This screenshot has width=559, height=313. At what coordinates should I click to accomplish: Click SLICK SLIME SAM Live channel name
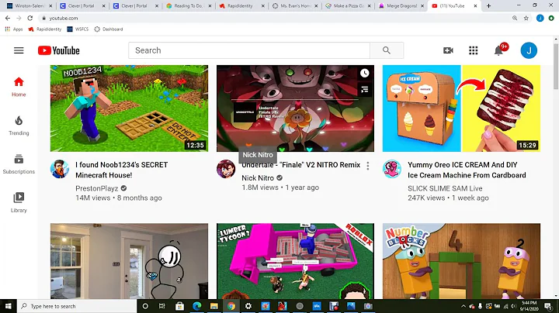pos(445,188)
